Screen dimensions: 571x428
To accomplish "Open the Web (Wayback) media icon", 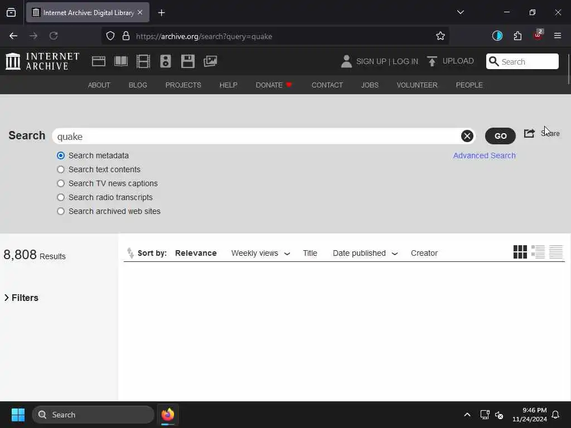I will pos(98,61).
